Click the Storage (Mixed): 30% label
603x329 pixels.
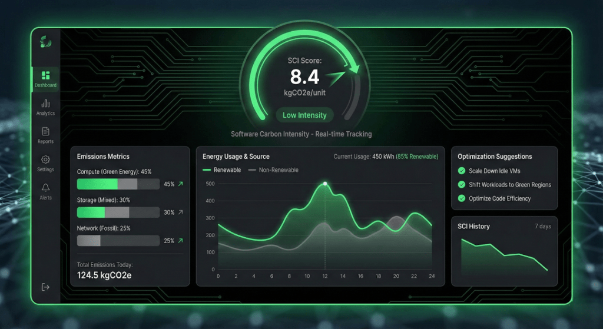click(x=104, y=200)
